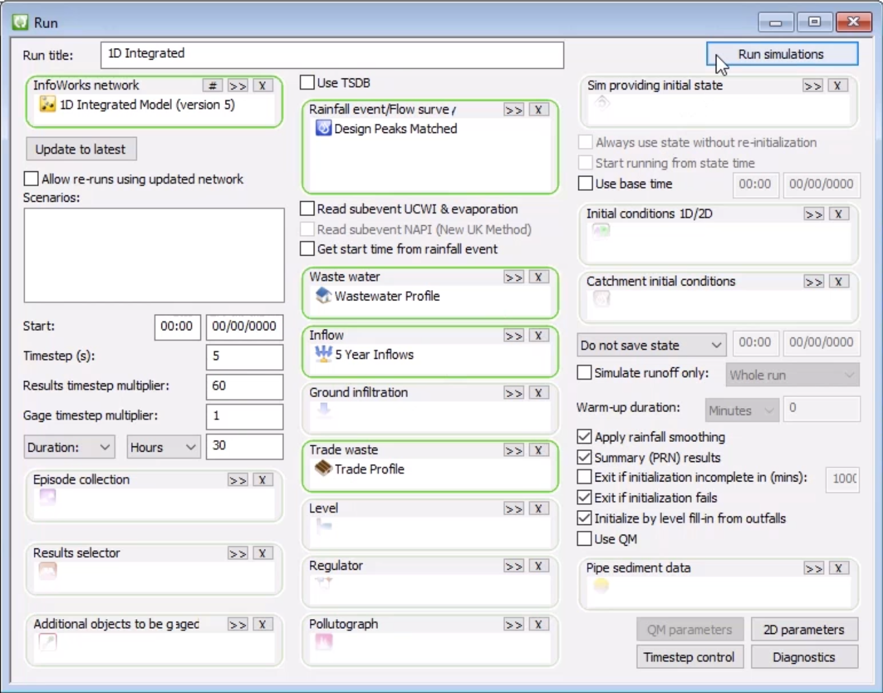Uncheck Summary (PRN) results
883x693 pixels.
(584, 457)
